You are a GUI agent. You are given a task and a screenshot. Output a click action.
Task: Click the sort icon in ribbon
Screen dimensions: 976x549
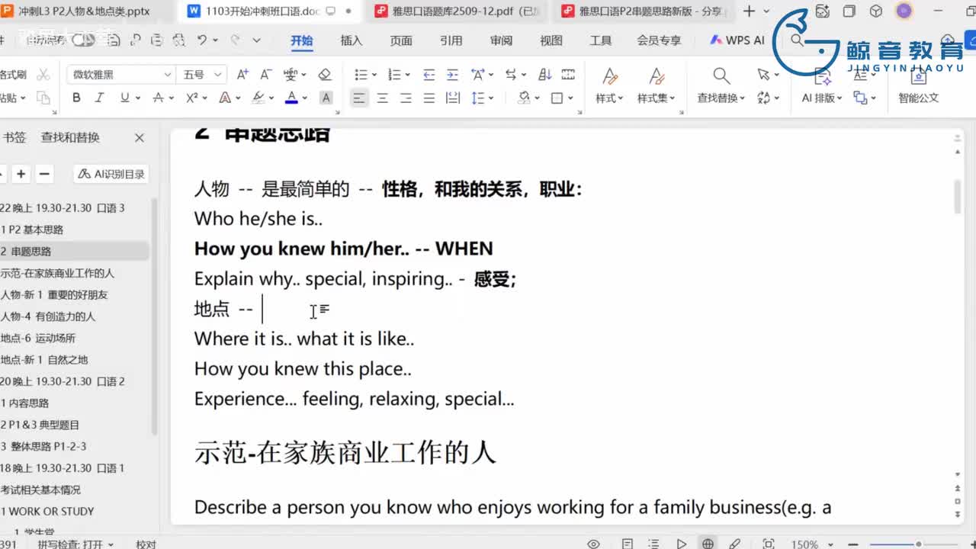(x=545, y=74)
